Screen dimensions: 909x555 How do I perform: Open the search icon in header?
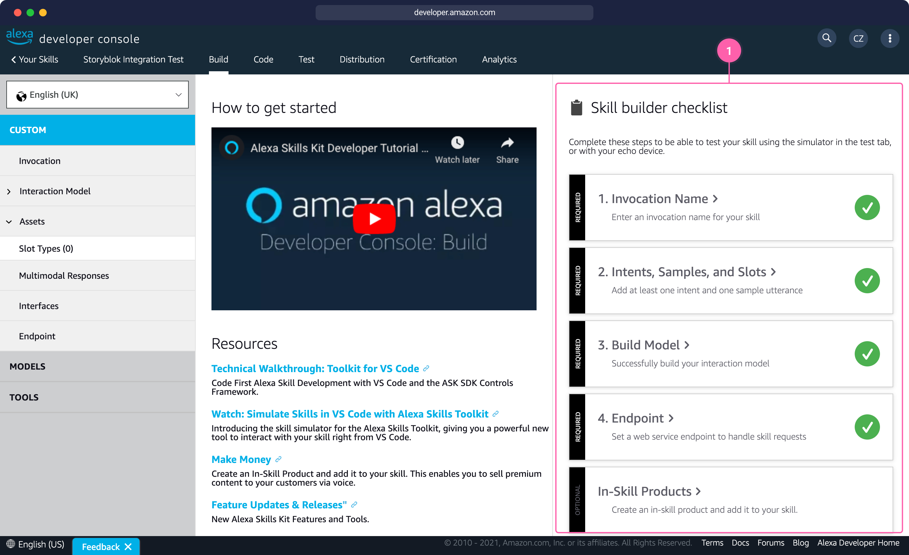point(826,38)
